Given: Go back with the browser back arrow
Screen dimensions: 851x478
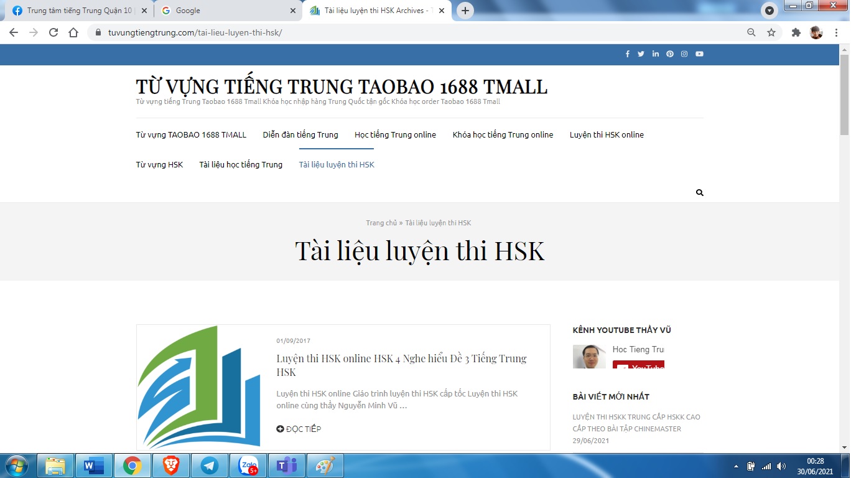Looking at the screenshot, I should coord(14,32).
